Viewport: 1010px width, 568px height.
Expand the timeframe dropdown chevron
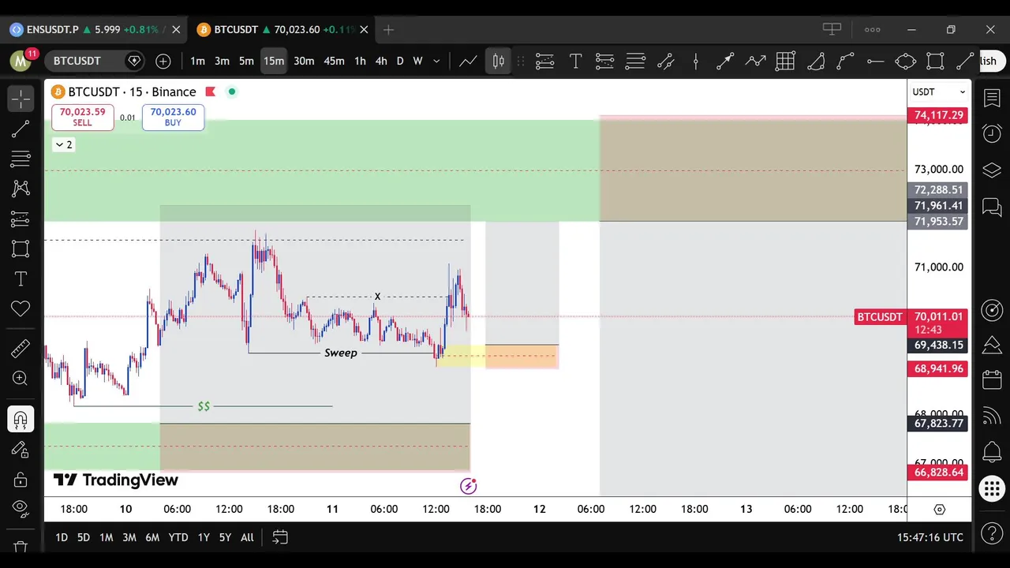(436, 61)
